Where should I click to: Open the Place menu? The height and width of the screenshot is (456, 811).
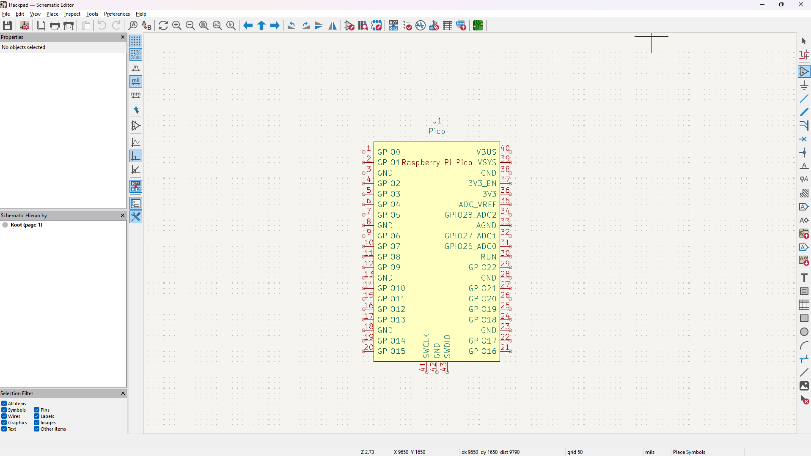tap(52, 14)
